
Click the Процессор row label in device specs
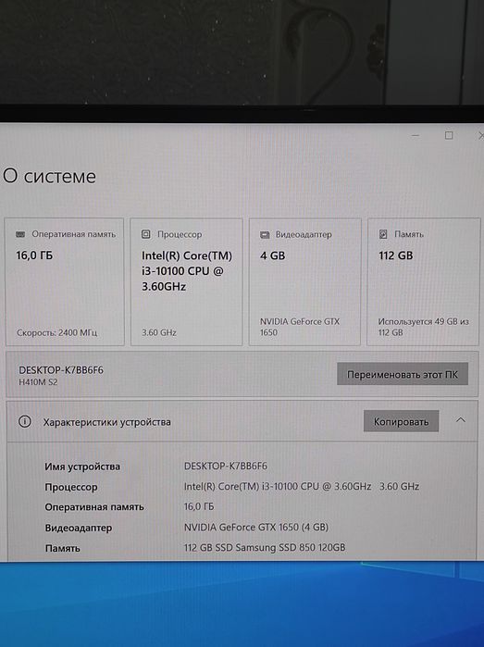click(71, 487)
